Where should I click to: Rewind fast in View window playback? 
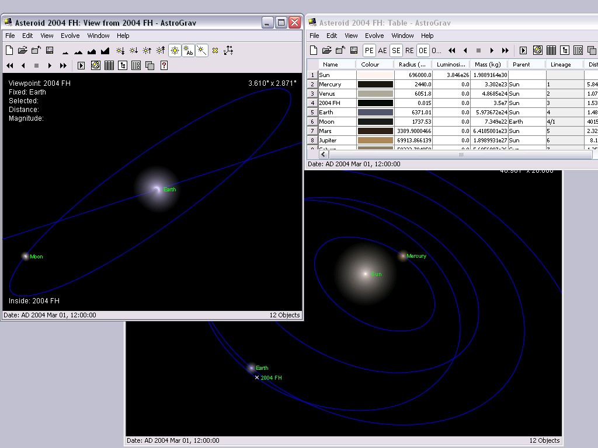[10, 65]
